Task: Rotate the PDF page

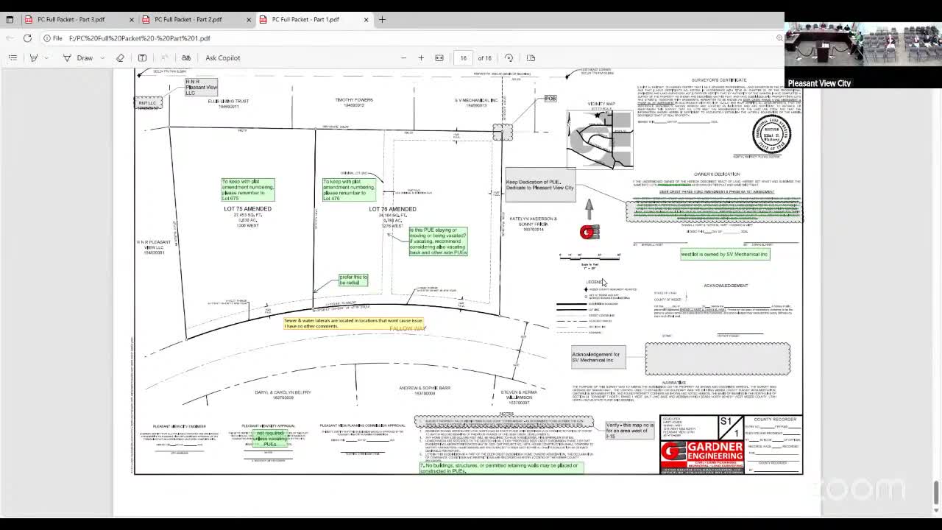Action: pyautogui.click(x=509, y=57)
